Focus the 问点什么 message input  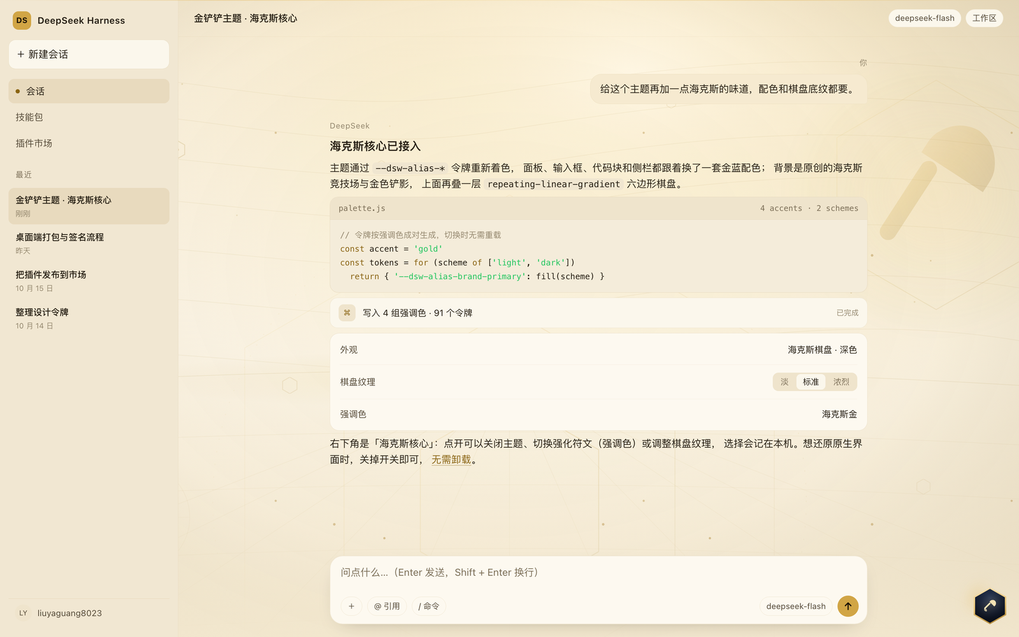598,573
